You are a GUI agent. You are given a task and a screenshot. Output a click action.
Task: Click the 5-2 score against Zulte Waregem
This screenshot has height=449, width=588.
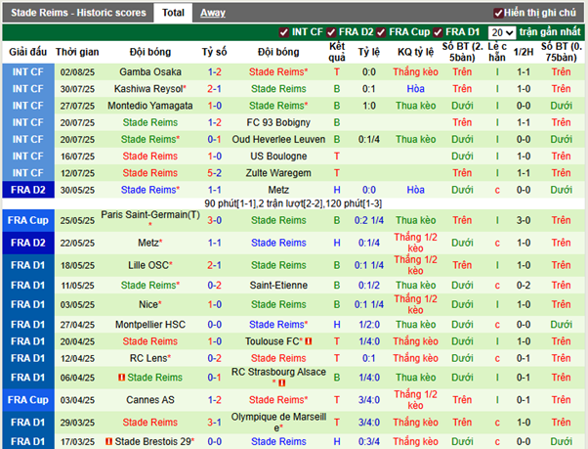(x=214, y=173)
